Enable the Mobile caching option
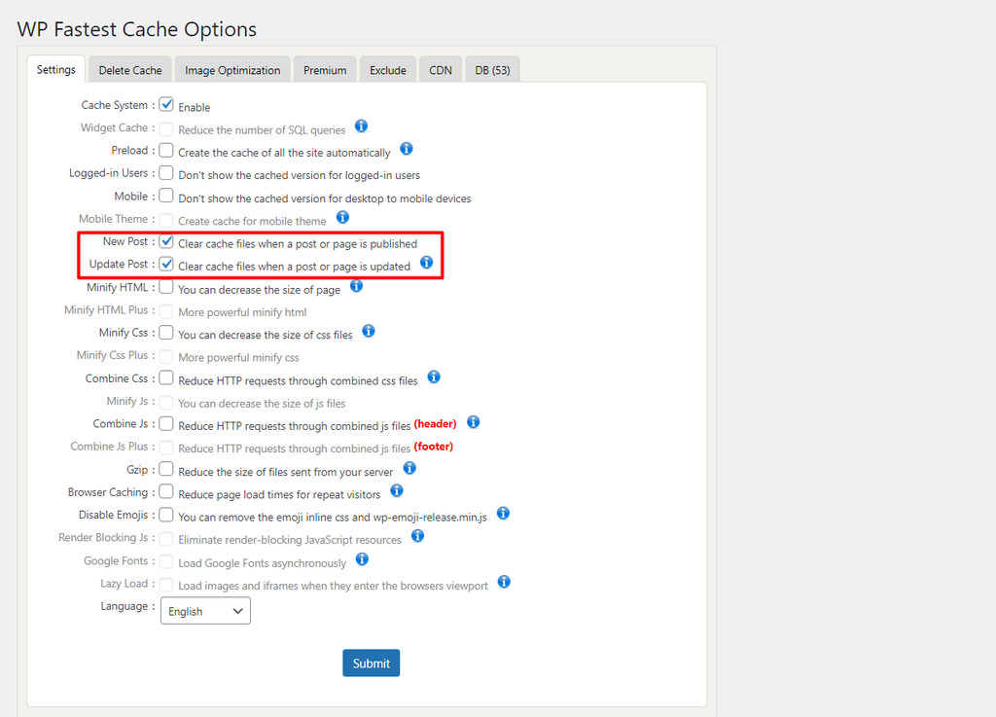 (165, 196)
